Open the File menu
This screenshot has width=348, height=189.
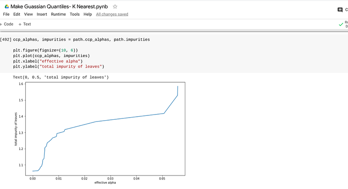pos(6,14)
